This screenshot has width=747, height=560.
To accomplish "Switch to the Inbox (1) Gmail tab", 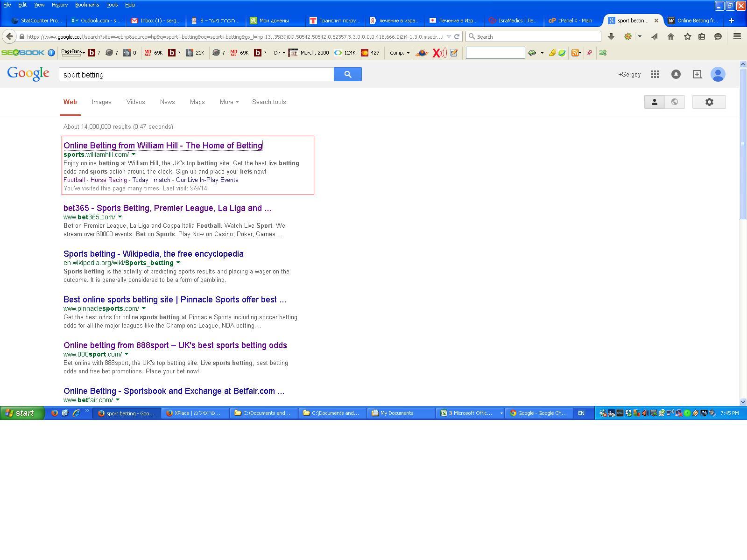I will click(156, 21).
